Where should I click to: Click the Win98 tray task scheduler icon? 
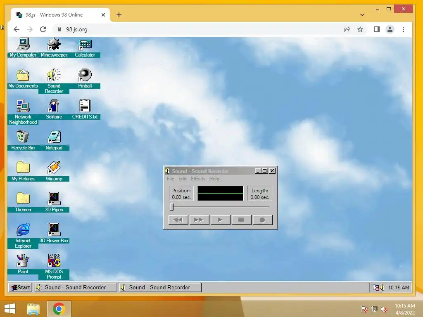(376, 288)
